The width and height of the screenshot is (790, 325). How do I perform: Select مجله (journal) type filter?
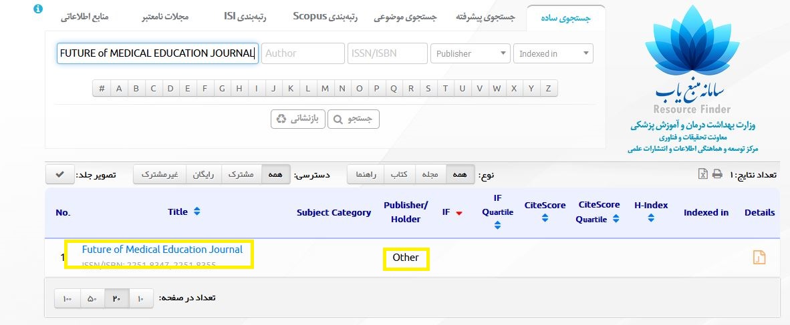(431, 175)
